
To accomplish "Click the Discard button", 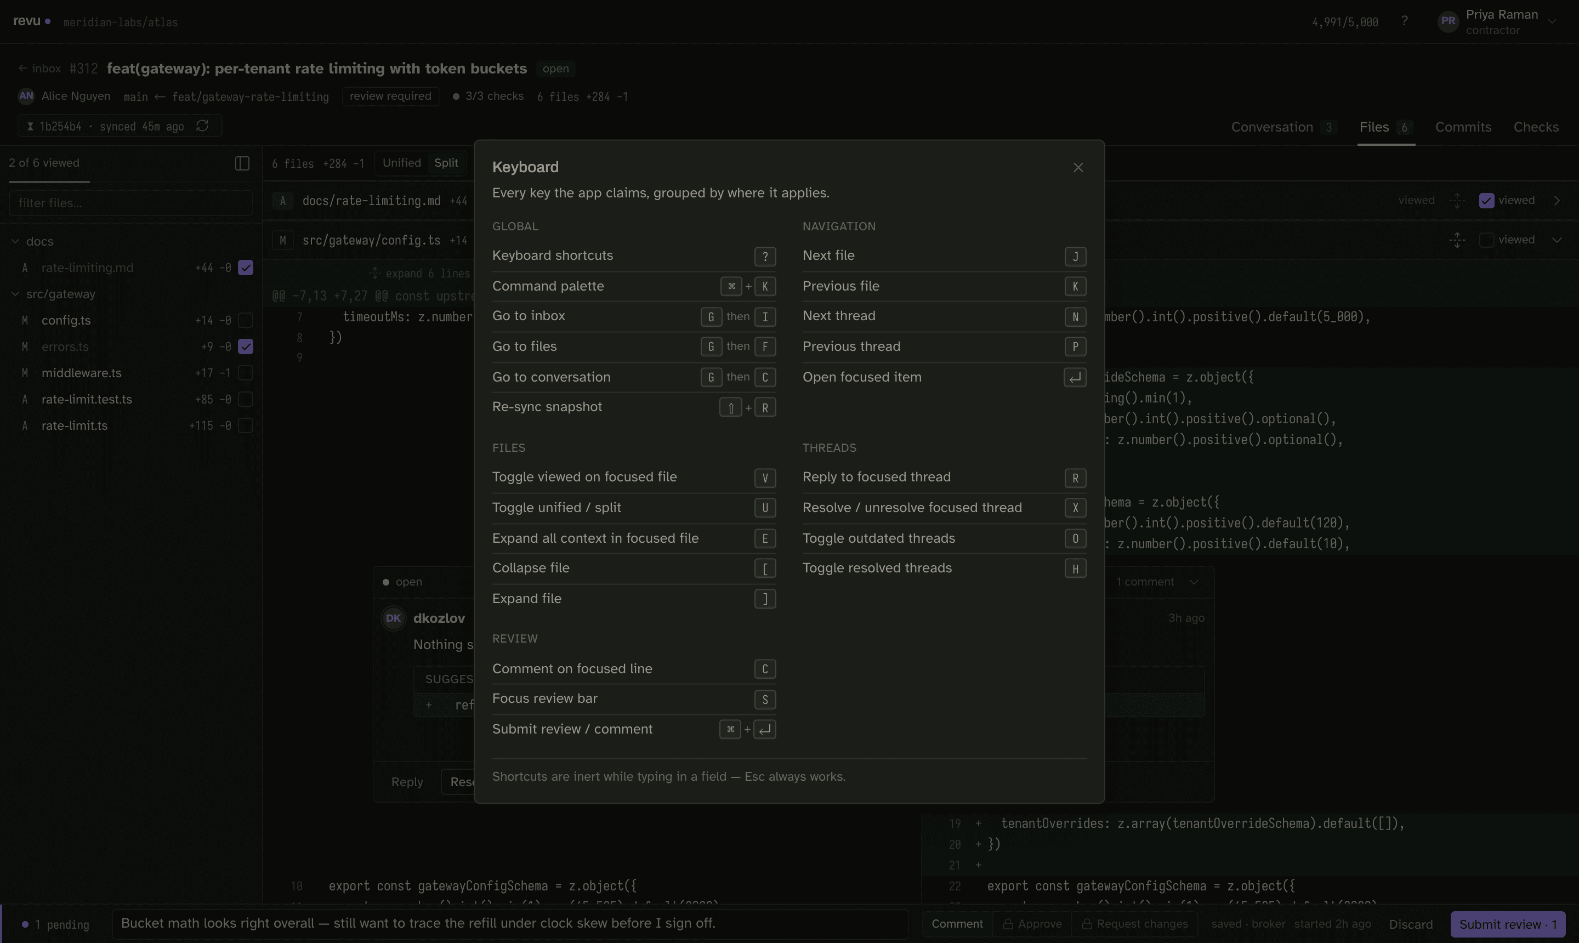I will point(1411,924).
